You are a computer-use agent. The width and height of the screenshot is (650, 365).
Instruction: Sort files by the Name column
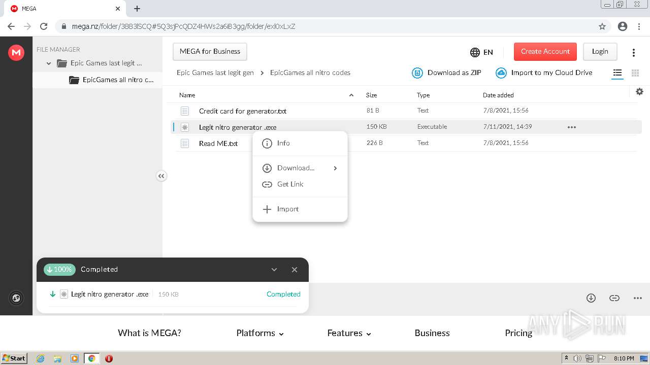(187, 95)
